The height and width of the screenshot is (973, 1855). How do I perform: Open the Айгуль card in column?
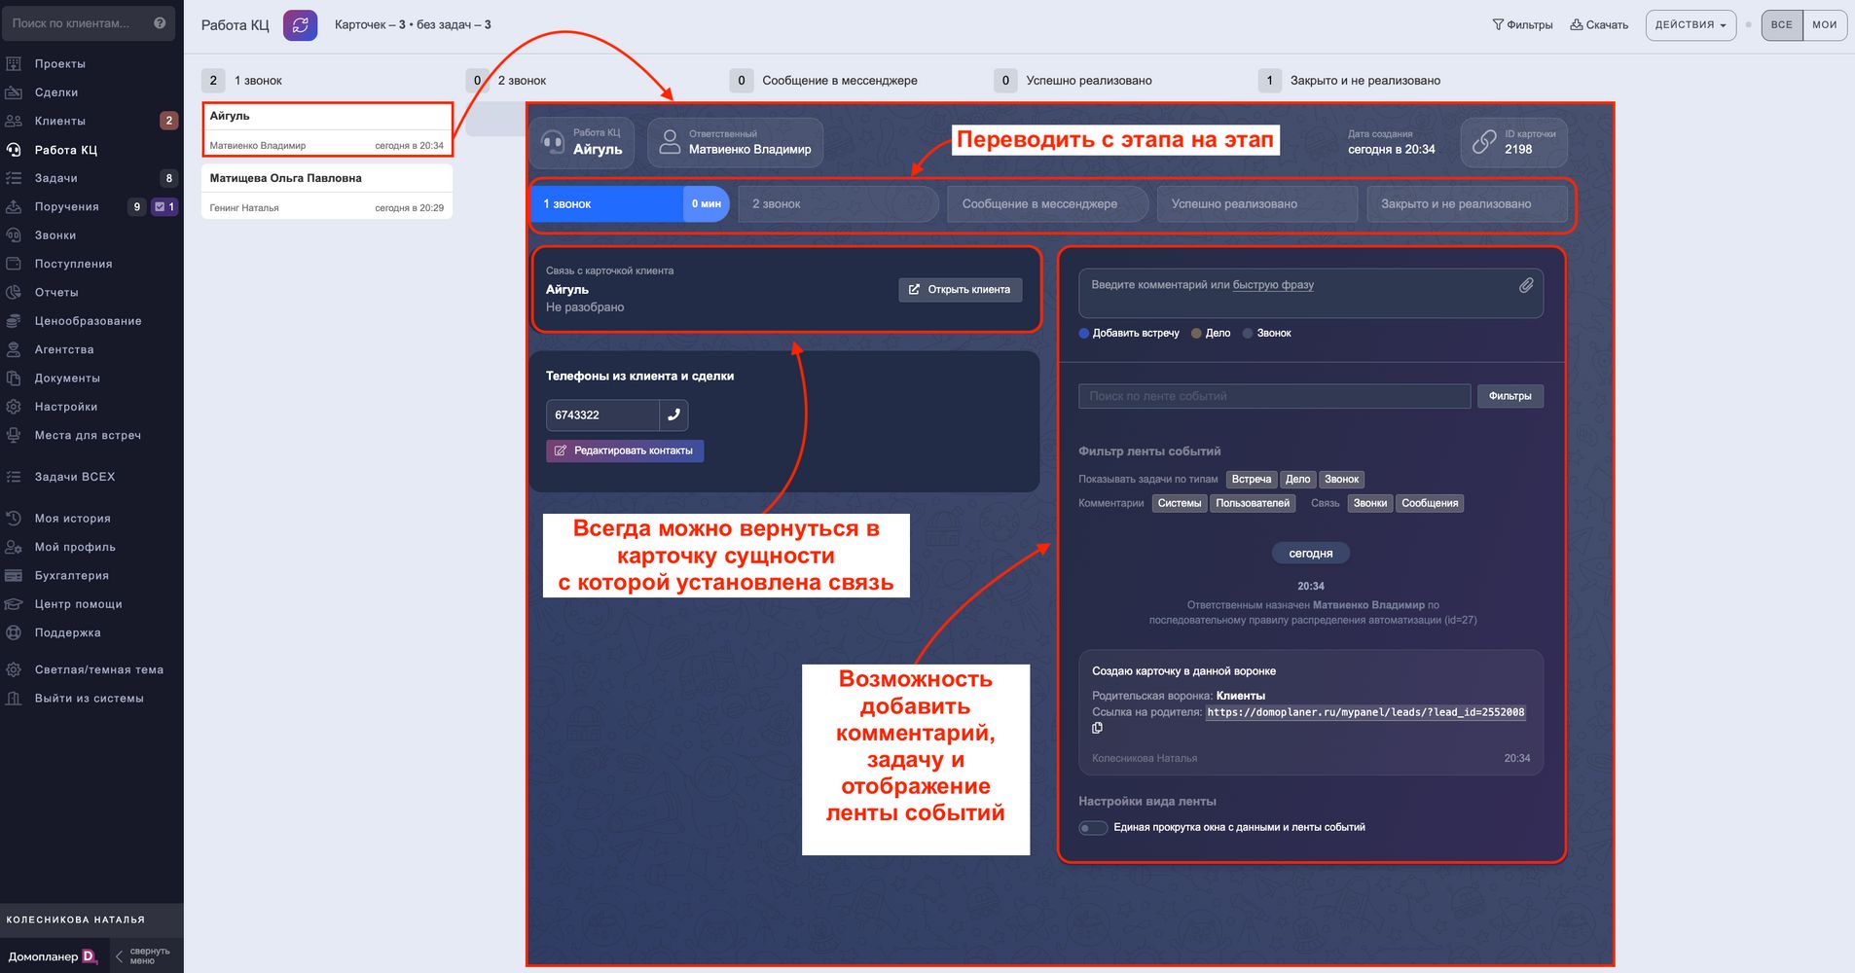327,129
